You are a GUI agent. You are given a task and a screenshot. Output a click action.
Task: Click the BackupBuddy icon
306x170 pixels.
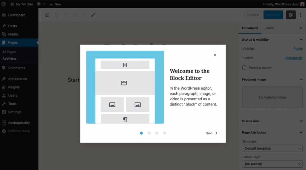pos(4,123)
